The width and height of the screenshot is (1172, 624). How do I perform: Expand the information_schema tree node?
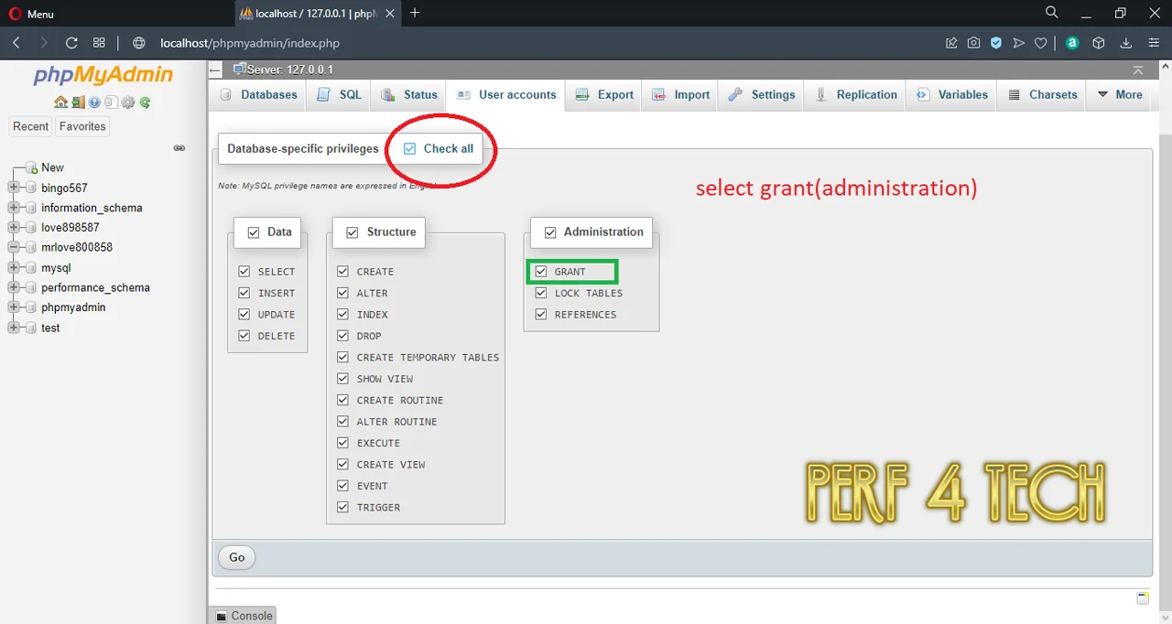14,208
